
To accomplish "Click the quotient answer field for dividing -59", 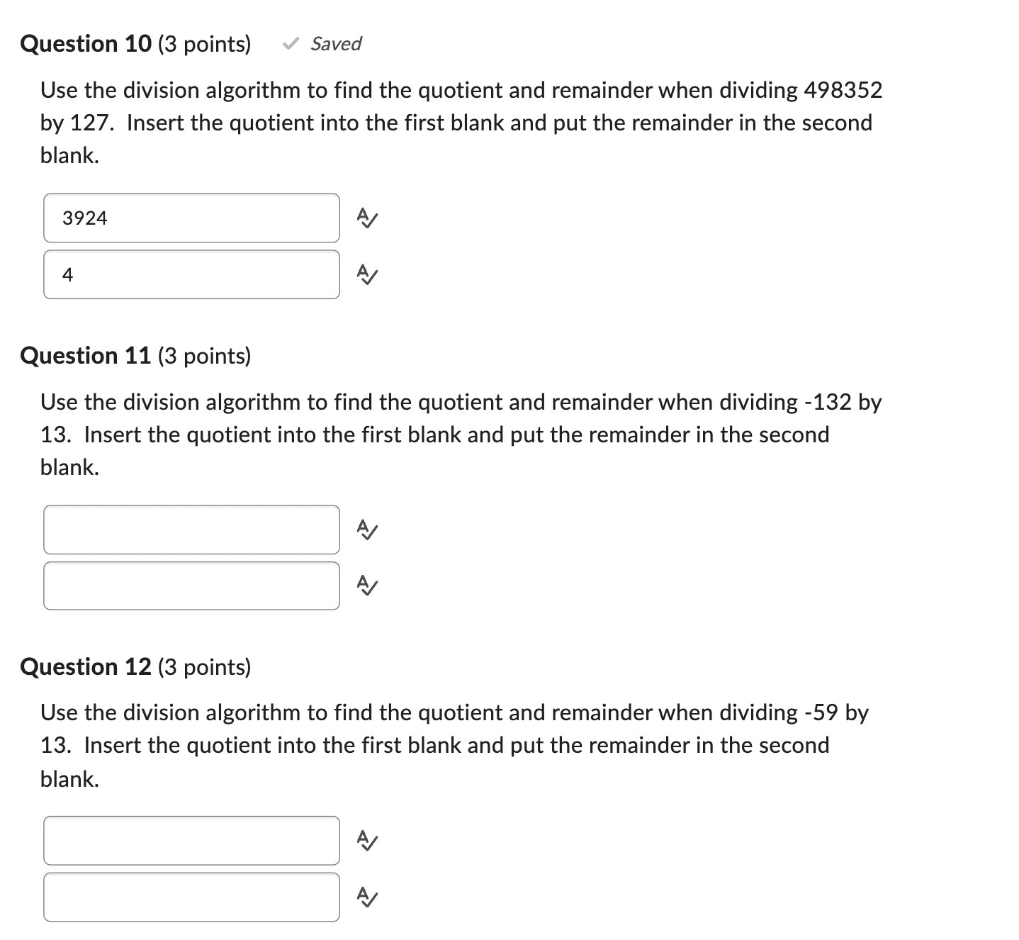I will point(191,841).
